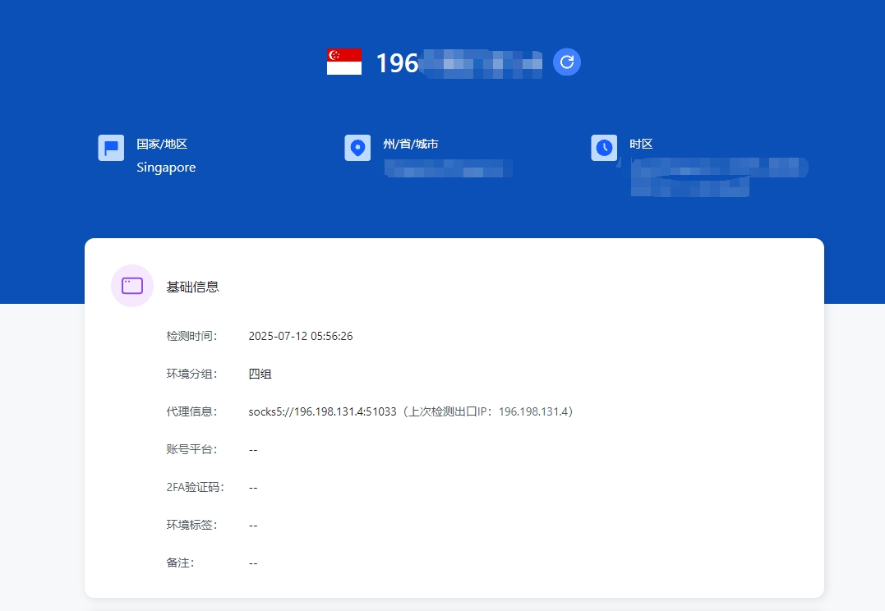
Task: Click the socks5 proxy address text
Action: [323, 411]
